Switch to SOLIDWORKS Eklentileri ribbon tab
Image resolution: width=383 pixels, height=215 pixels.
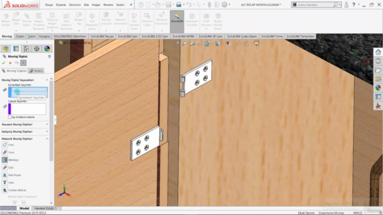(70, 36)
